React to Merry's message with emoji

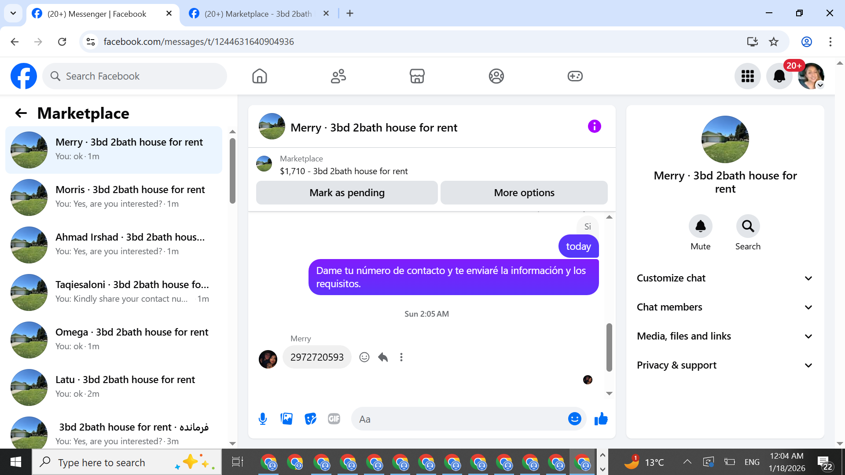pyautogui.click(x=364, y=357)
